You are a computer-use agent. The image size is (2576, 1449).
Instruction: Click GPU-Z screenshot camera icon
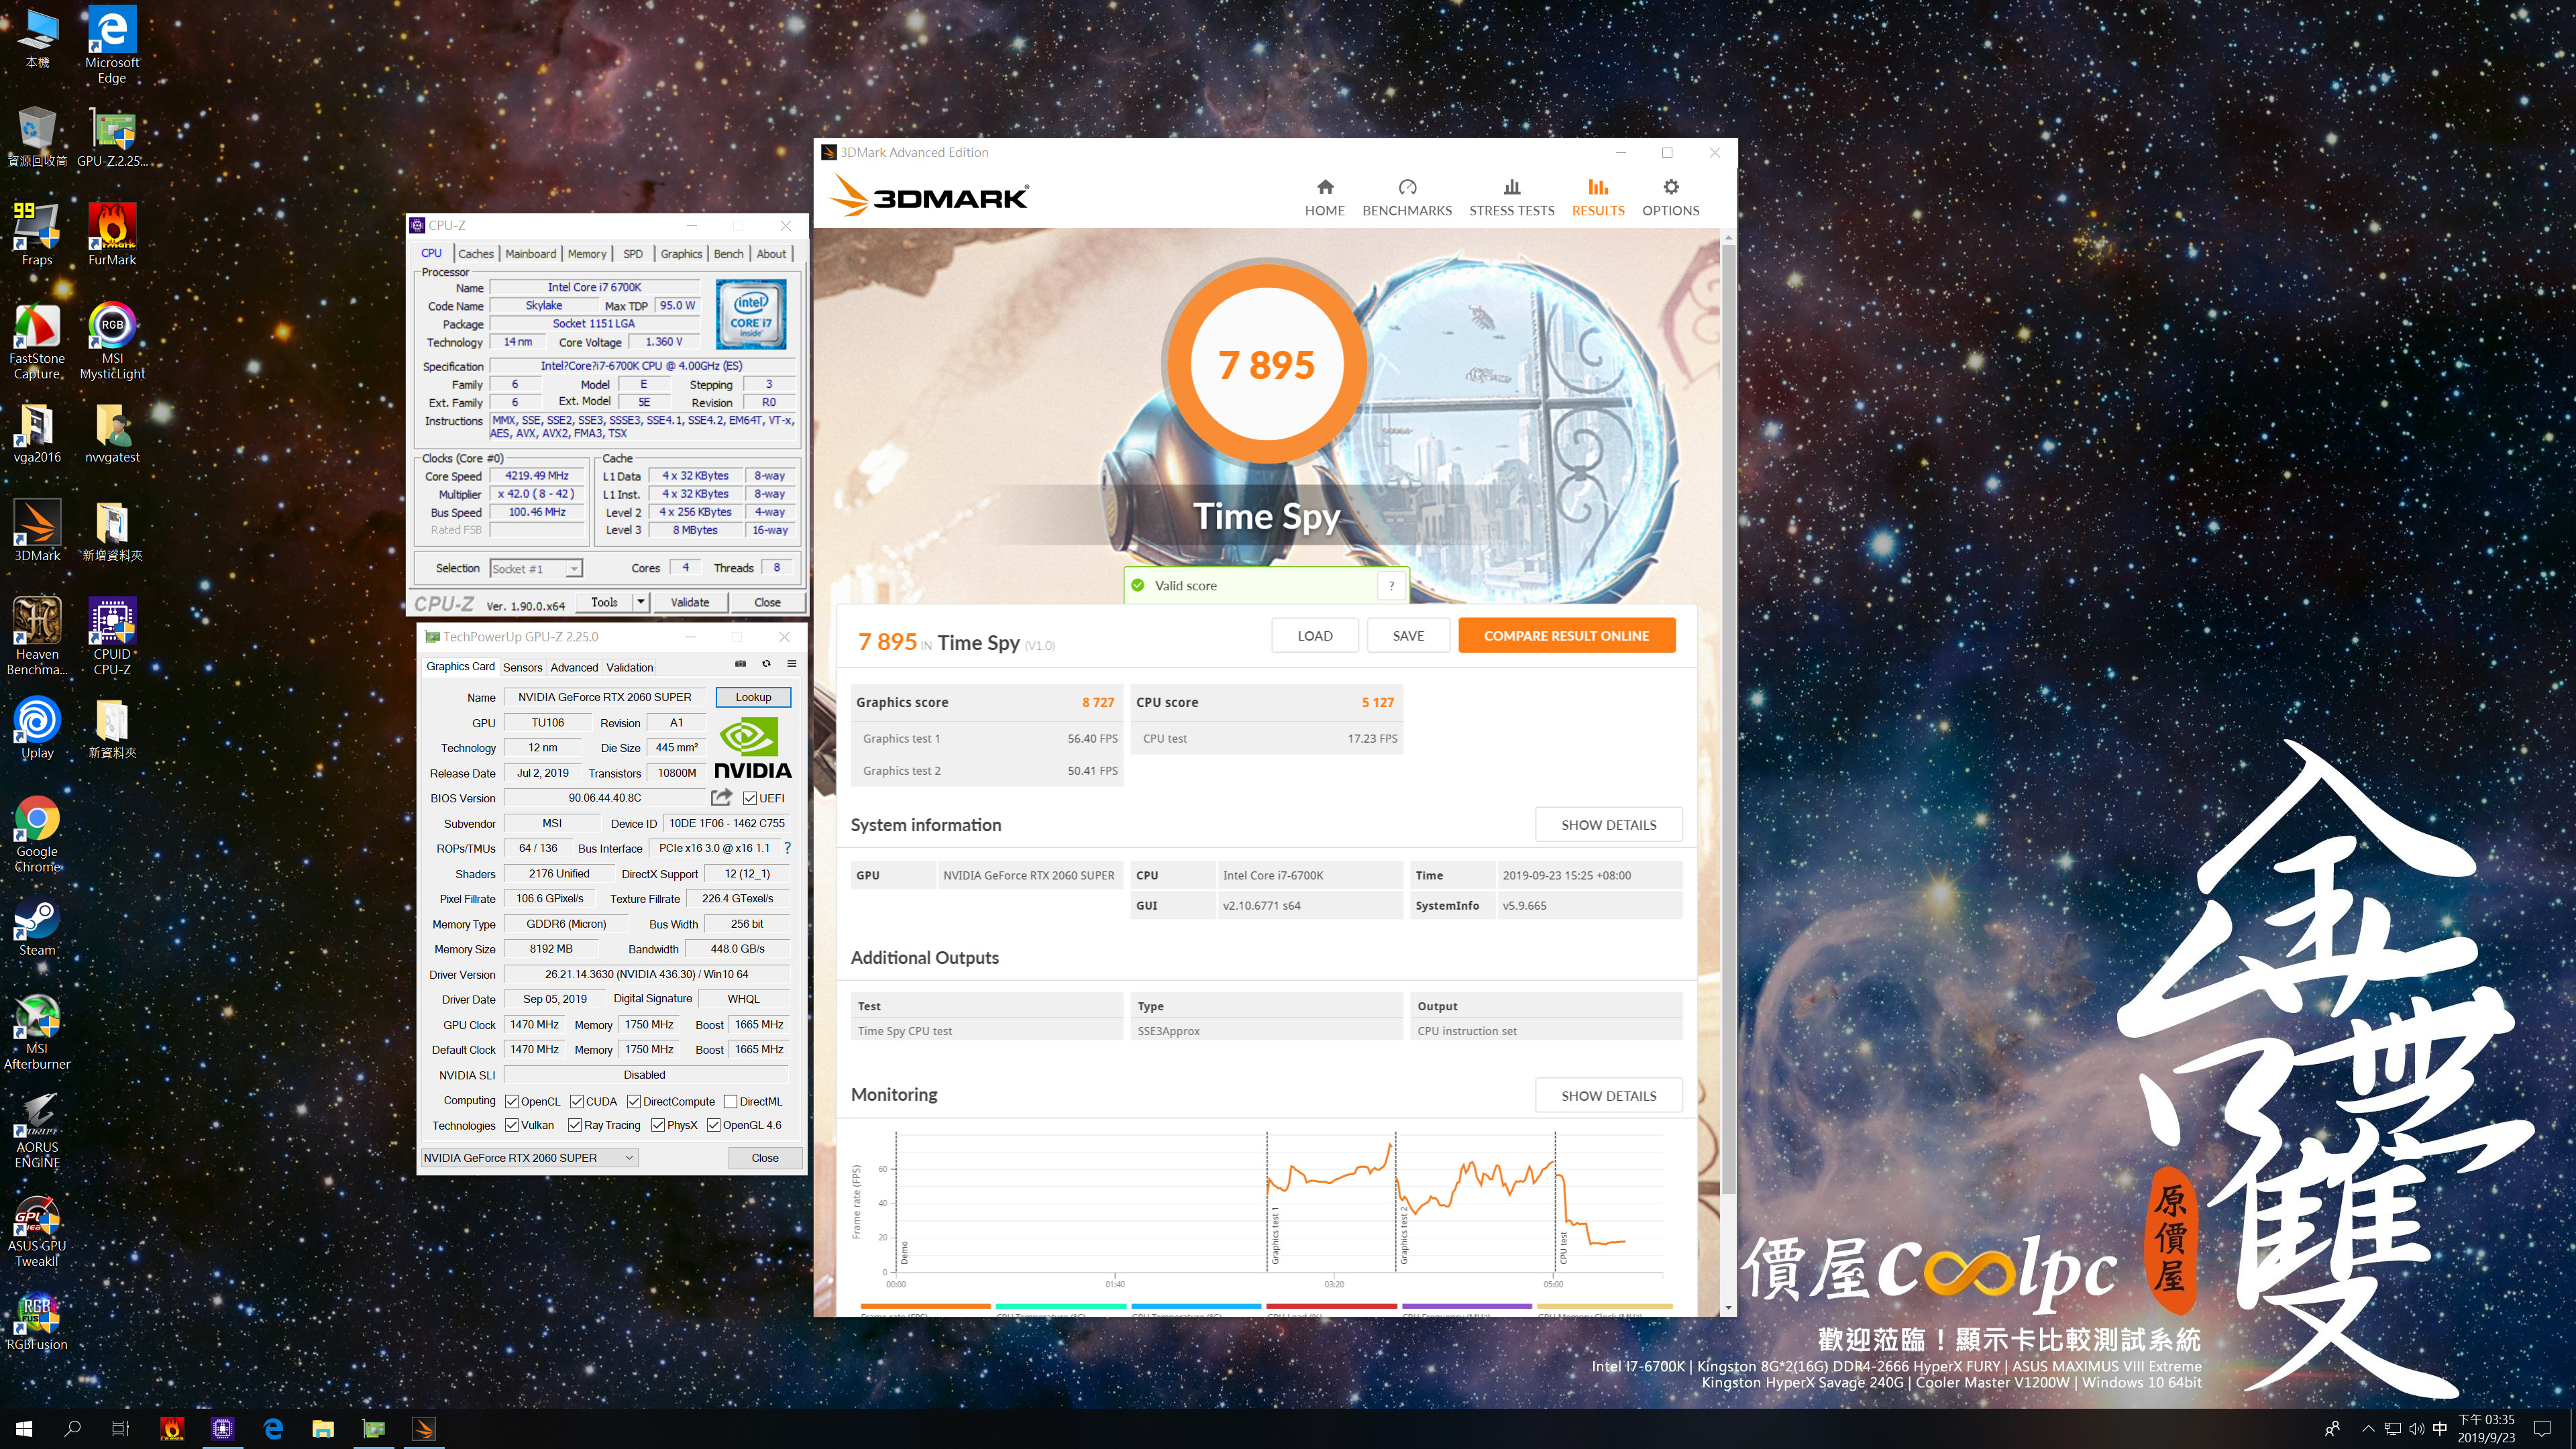740,664
